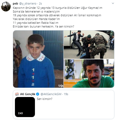Open the AK Gençlik account name
The image size is (116, 120).
point(28,94)
